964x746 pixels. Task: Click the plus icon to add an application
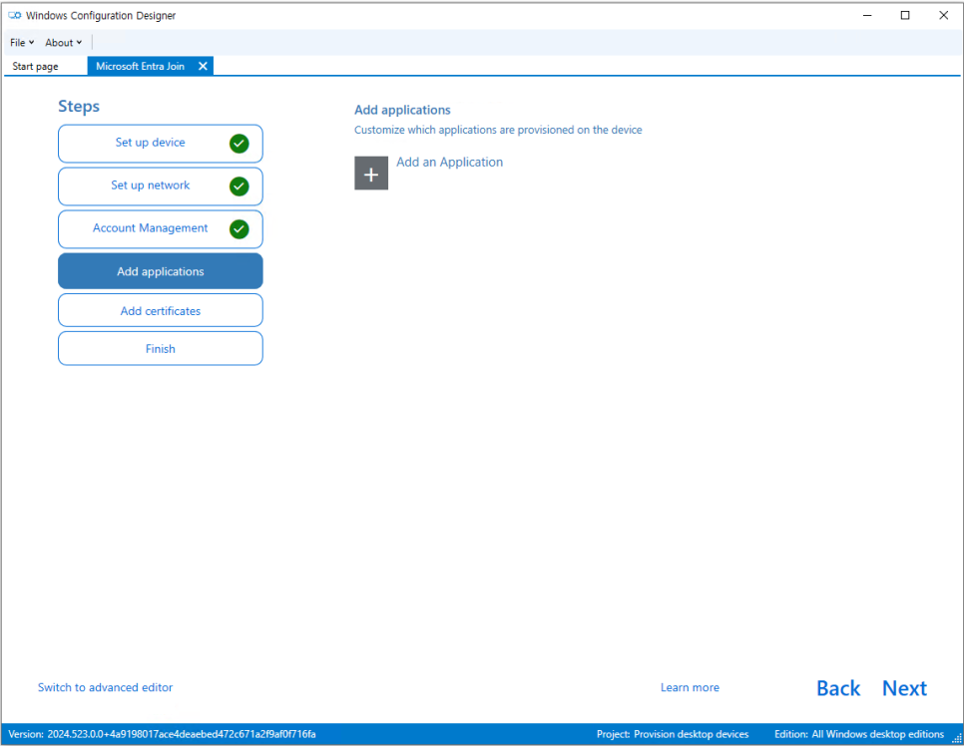coord(370,174)
